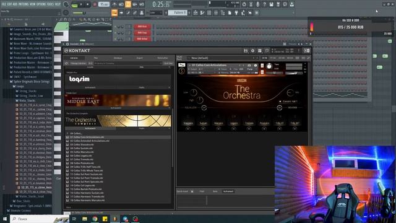The height and width of the screenshot is (223, 396).
Task: Open Kontakt's save/load files menu icon
Action: pyautogui.click(x=246, y=51)
